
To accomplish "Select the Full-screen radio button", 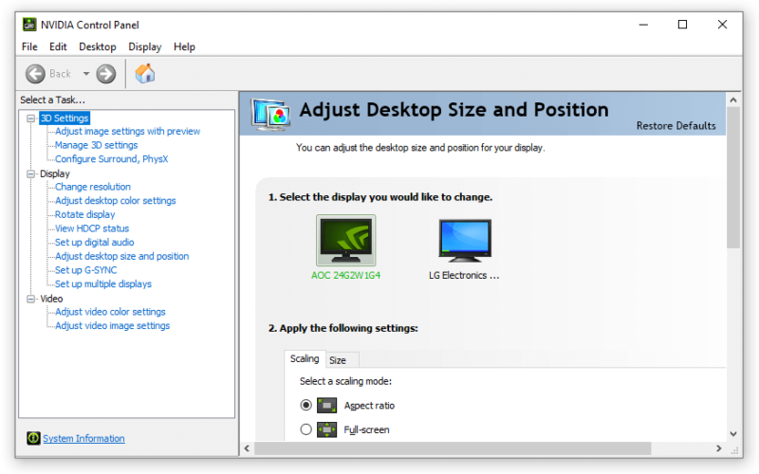I will [x=305, y=429].
